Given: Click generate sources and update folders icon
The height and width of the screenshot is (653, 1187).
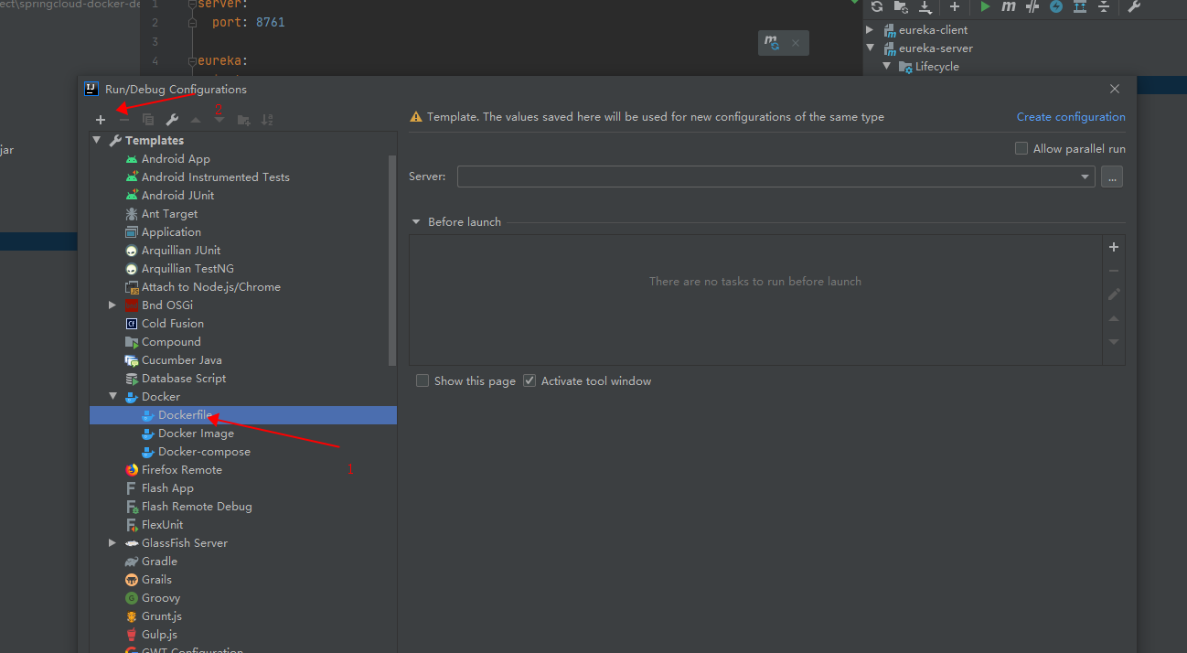Looking at the screenshot, I should 901,6.
